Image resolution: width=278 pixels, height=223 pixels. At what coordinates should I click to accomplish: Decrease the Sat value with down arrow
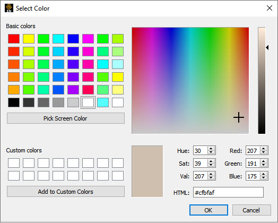click(211, 165)
